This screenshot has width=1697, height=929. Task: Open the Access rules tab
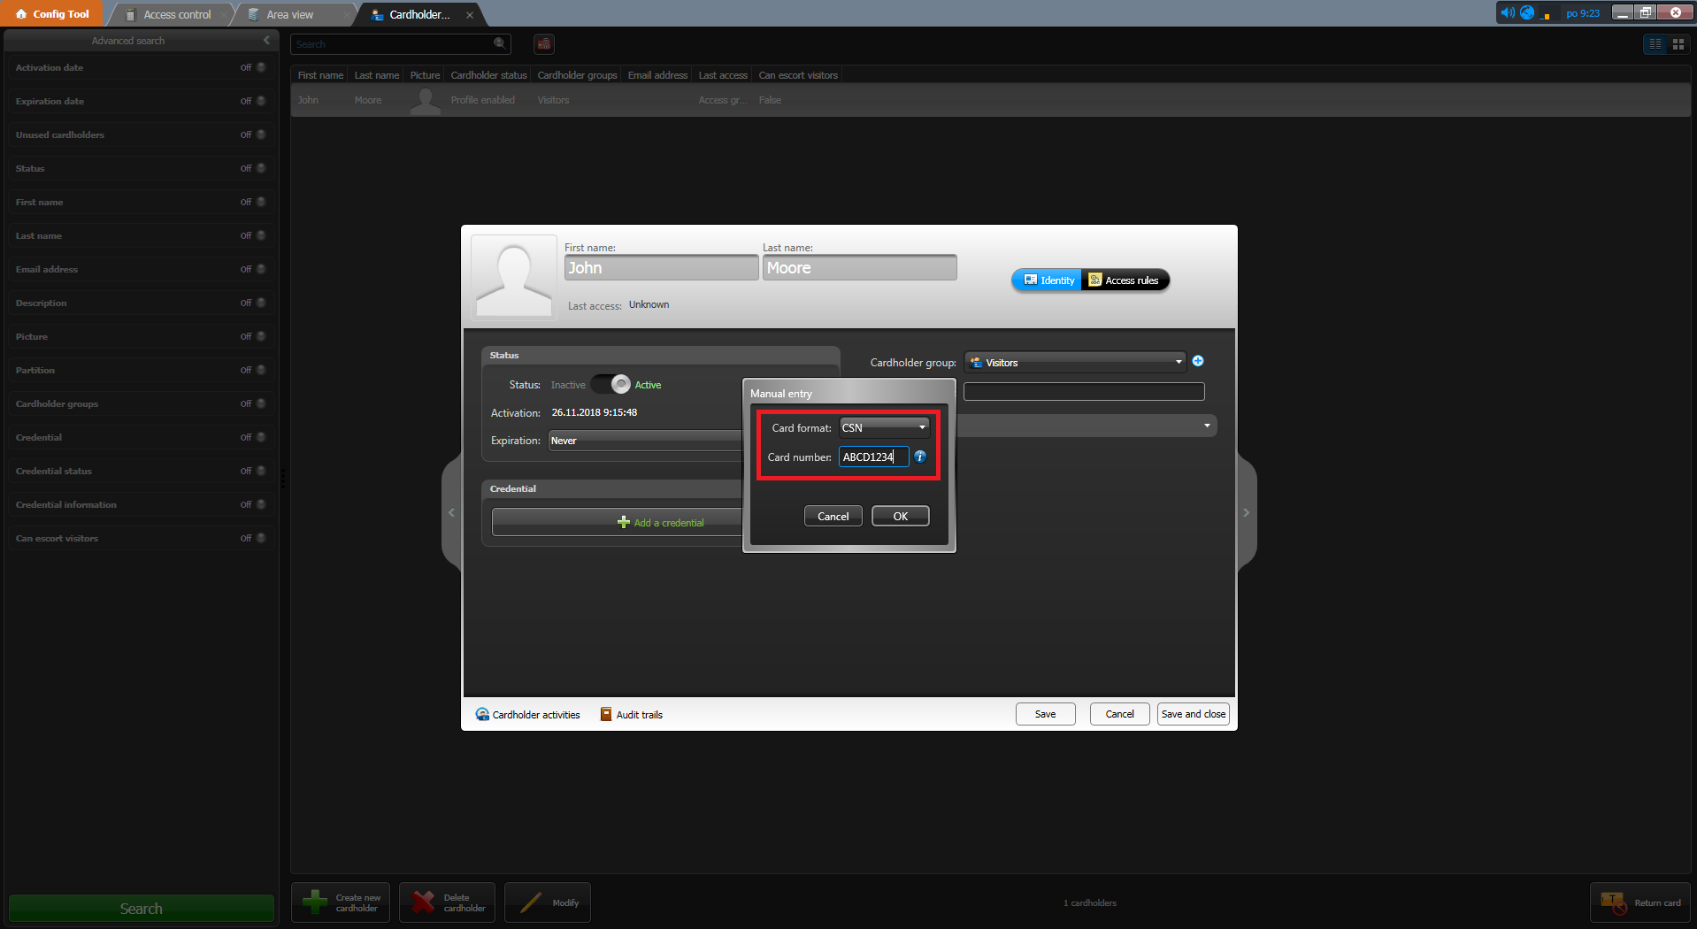pyautogui.click(x=1124, y=280)
